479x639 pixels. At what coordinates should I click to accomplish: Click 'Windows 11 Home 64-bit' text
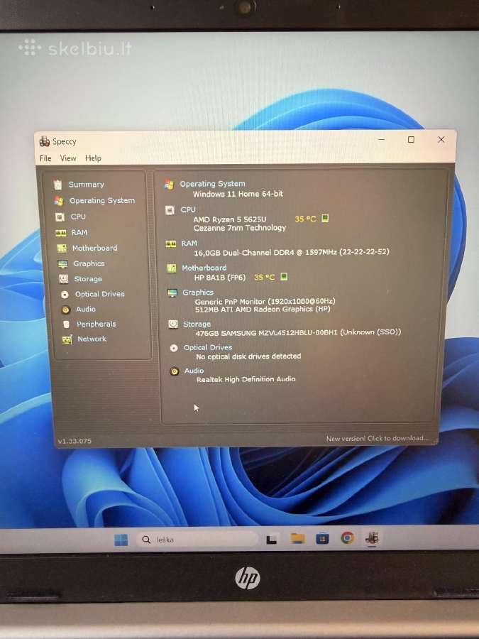[x=238, y=194]
